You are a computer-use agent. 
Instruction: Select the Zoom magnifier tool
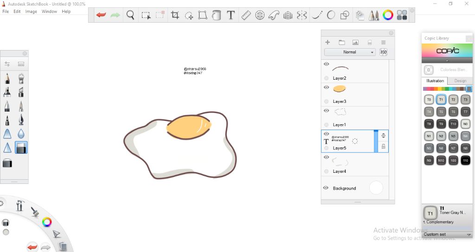coord(130,15)
